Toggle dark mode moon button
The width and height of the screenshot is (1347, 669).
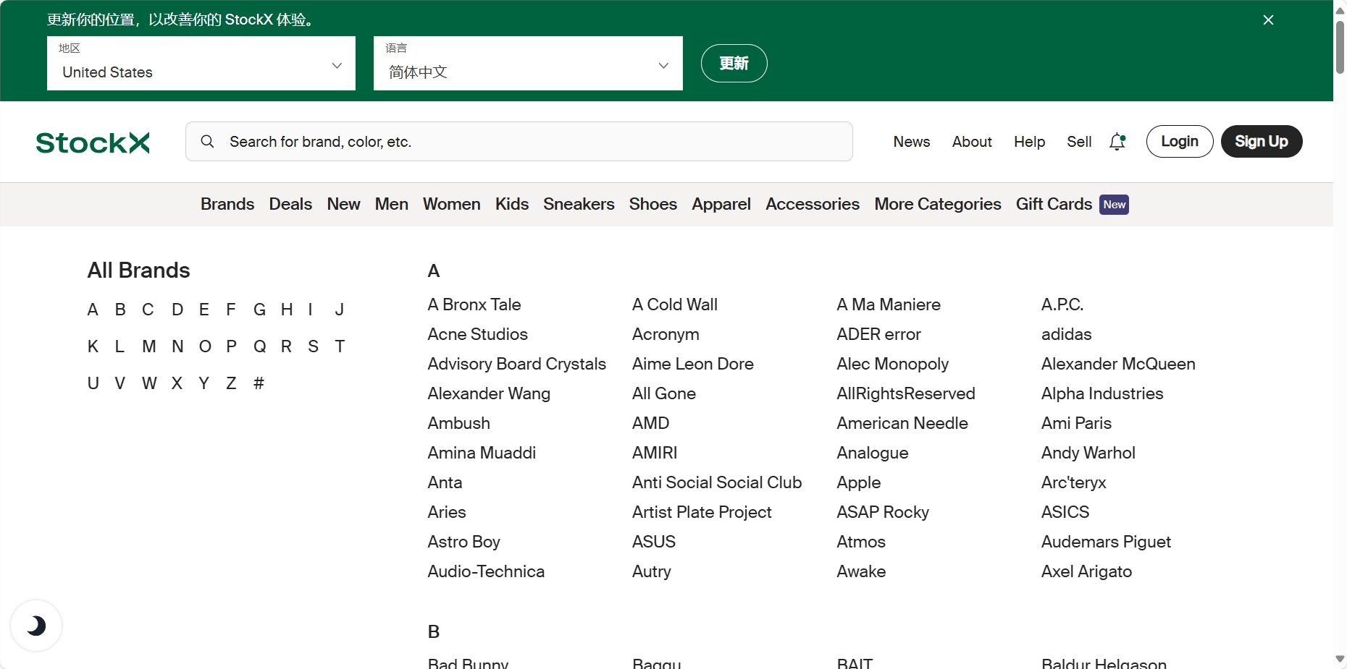tap(36, 626)
